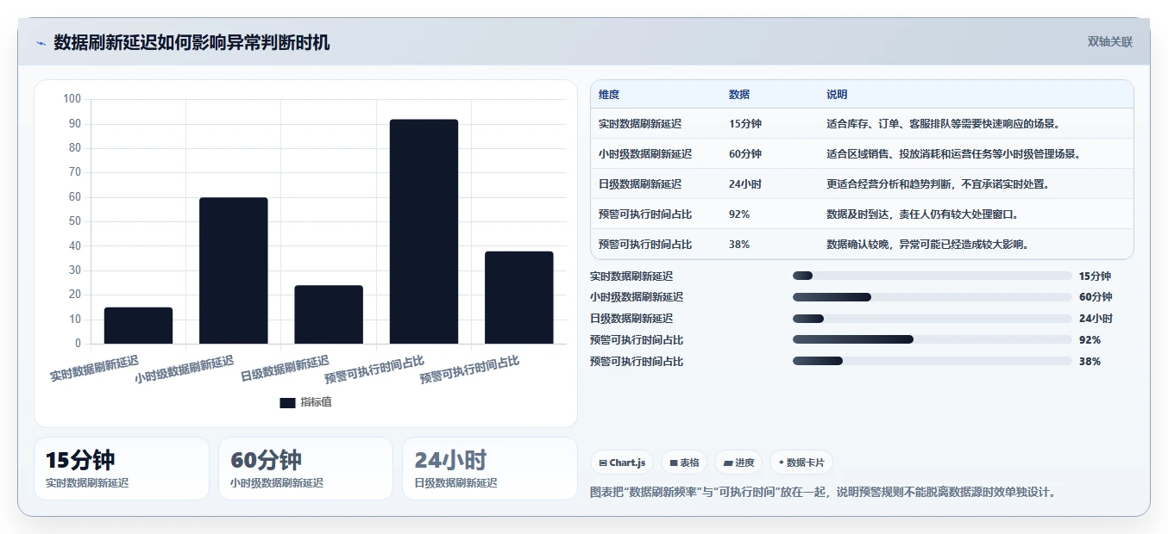Click the y-axis label 100
Screen dimensions: 1168x534
(72, 99)
